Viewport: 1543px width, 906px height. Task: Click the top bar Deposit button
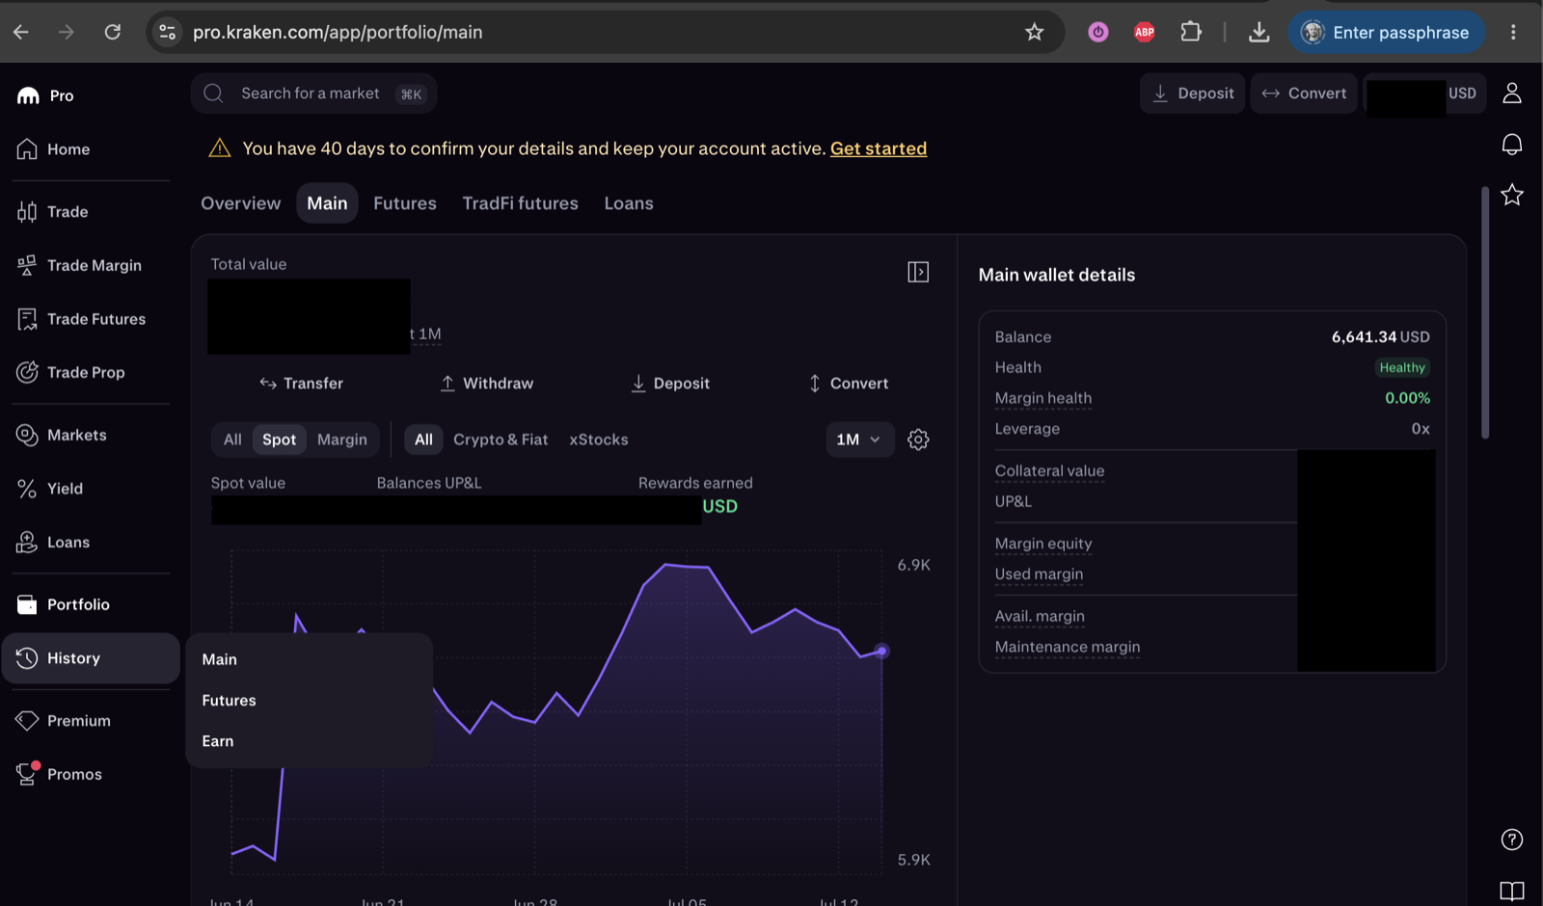[1193, 93]
